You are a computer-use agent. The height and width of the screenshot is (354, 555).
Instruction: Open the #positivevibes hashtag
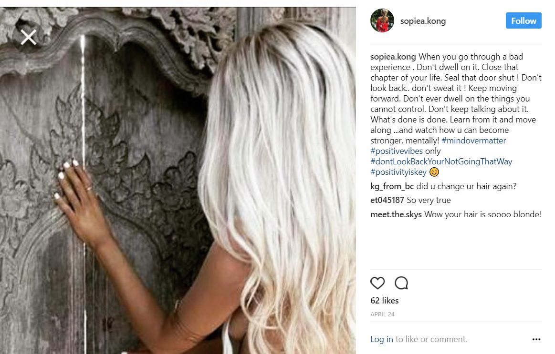tap(397, 151)
